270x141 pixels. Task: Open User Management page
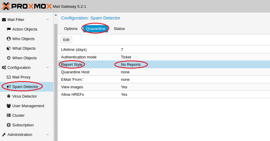point(28,106)
